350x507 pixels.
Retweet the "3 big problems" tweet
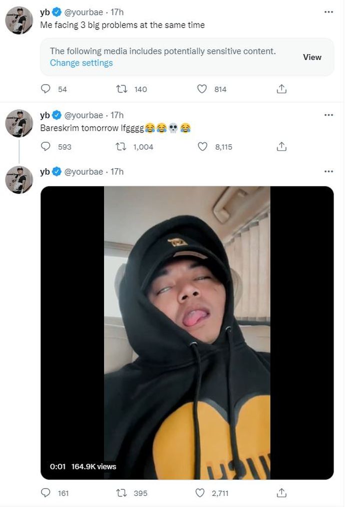pyautogui.click(x=121, y=89)
